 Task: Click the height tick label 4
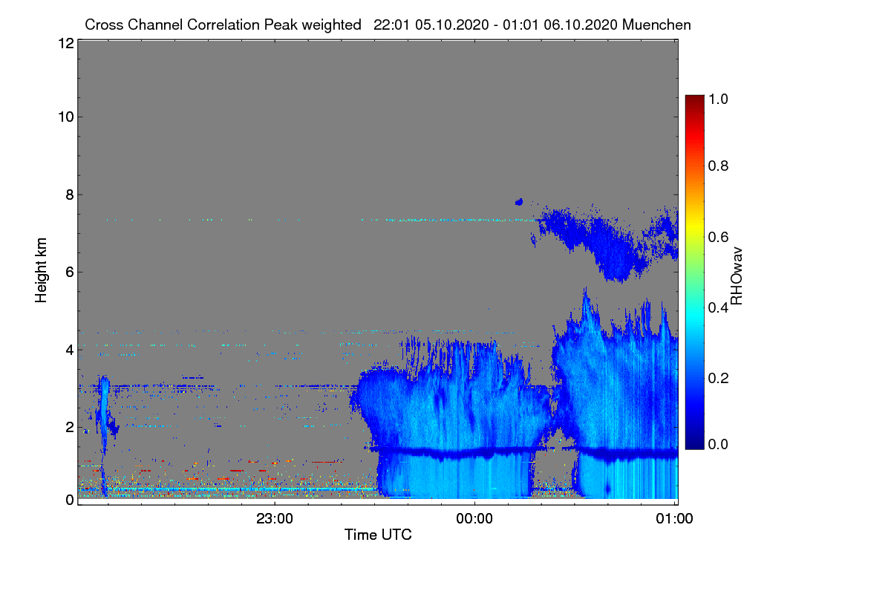(x=69, y=349)
